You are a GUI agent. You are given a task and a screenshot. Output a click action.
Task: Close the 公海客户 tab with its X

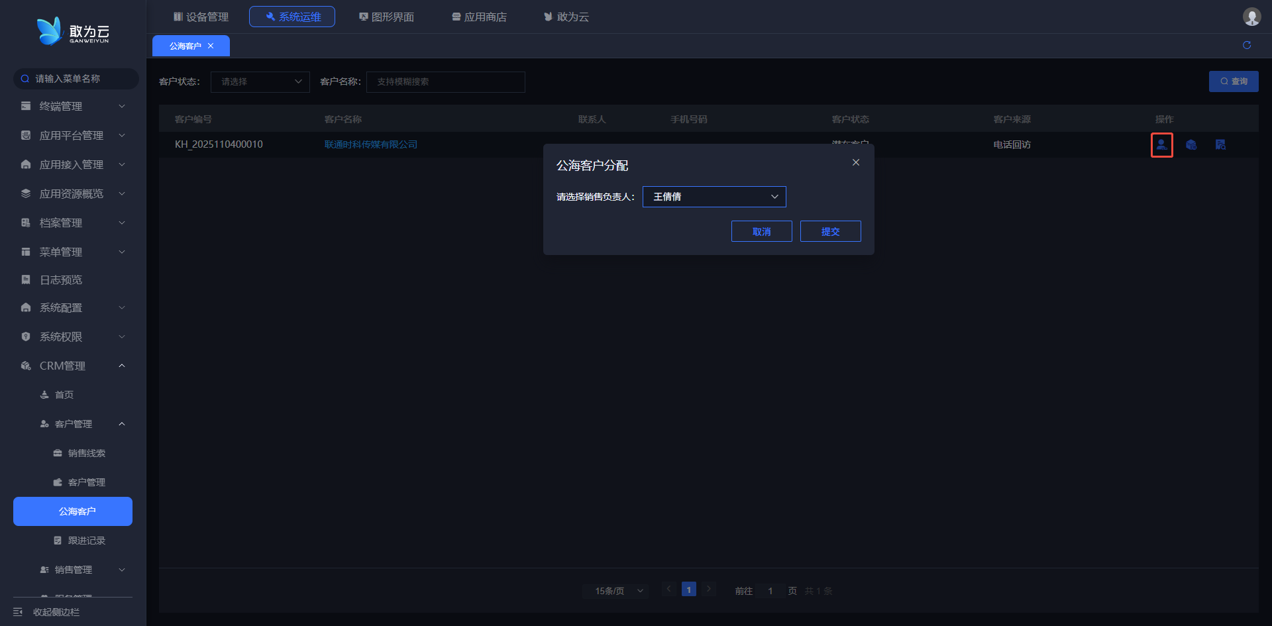coord(211,46)
